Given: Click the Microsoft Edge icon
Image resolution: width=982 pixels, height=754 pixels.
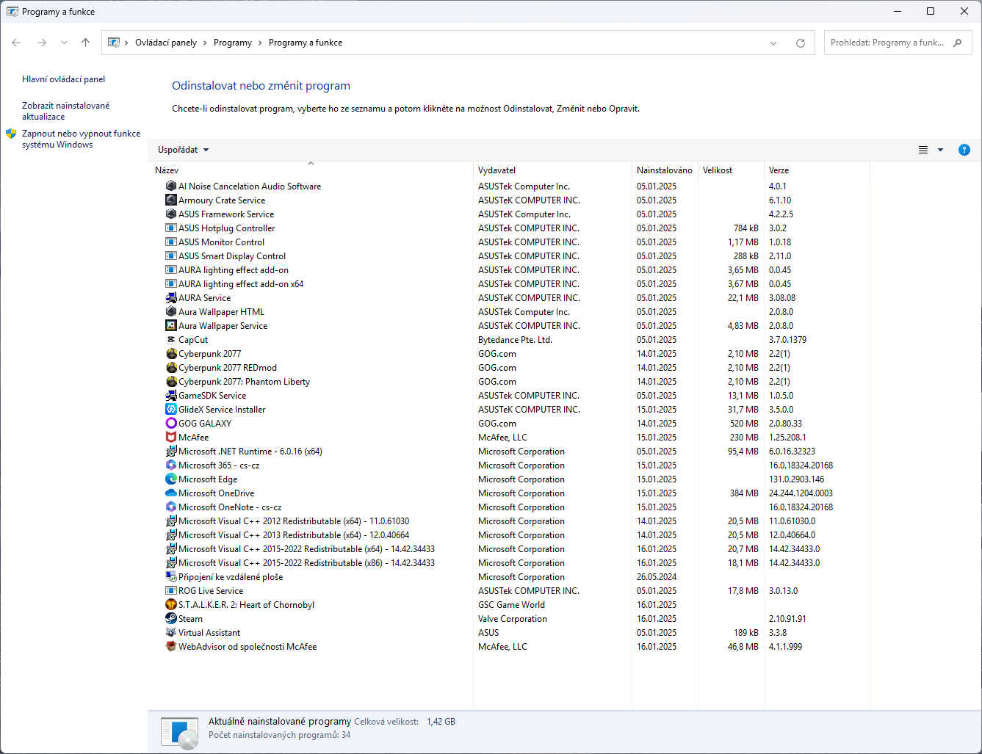Looking at the screenshot, I should (171, 479).
